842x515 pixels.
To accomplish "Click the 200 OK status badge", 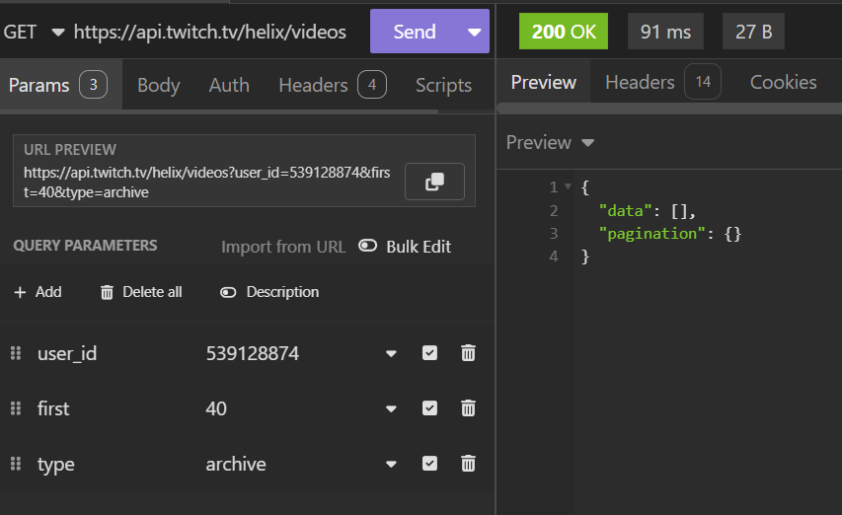I will pos(564,32).
